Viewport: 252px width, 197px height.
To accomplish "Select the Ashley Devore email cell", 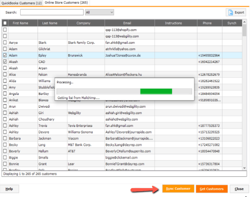I will pos(129,132).
